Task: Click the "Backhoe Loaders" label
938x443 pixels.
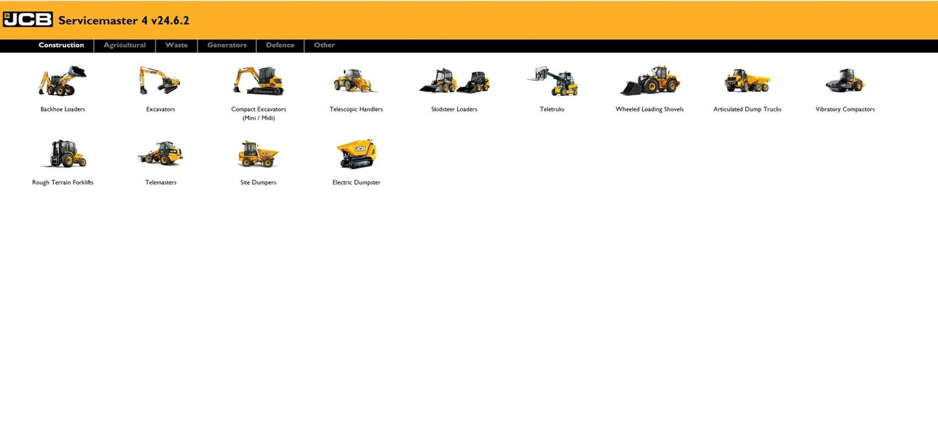Action: pos(62,110)
